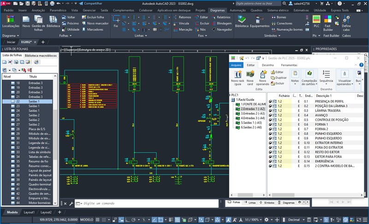This screenshot has height=224, width=369.
Task: Switch to Biblioteca macroblocos tab
Action: tap(41, 55)
